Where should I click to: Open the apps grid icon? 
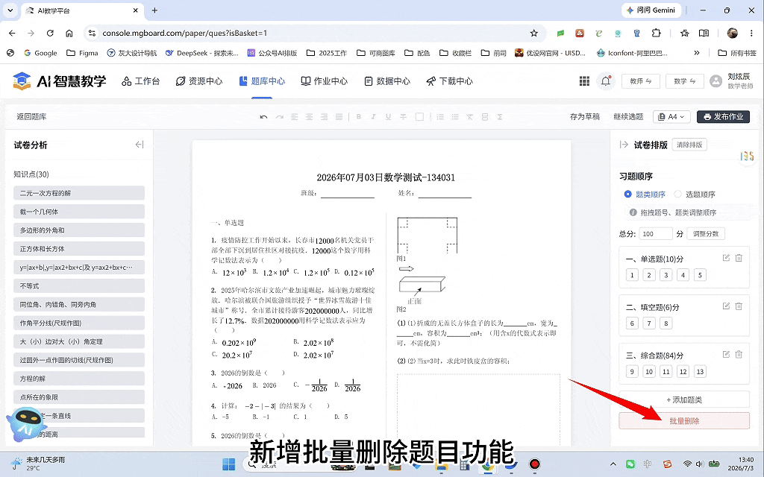tap(584, 81)
